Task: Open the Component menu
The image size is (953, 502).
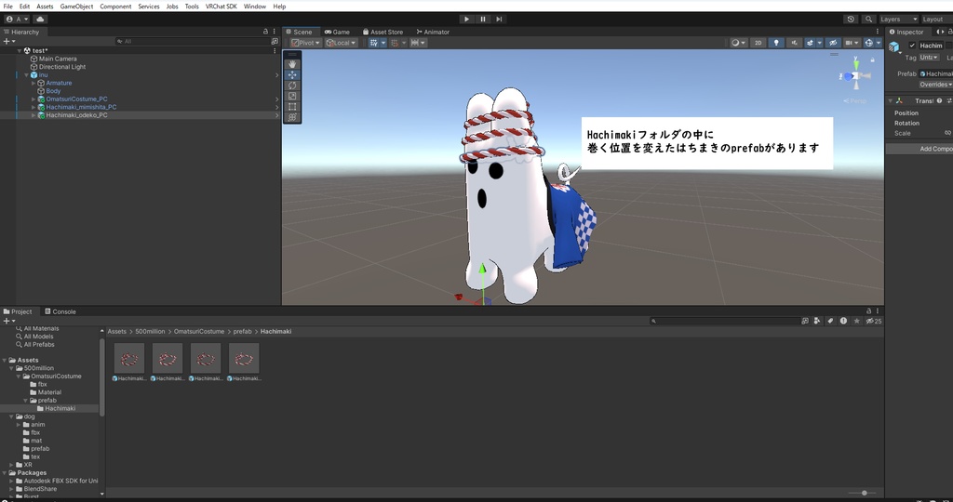Action: coord(115,7)
